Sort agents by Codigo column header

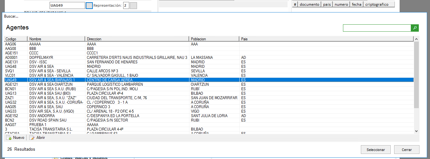[15, 39]
